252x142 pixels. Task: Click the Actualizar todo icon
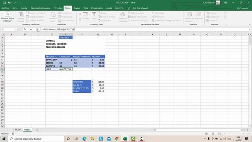(53, 15)
